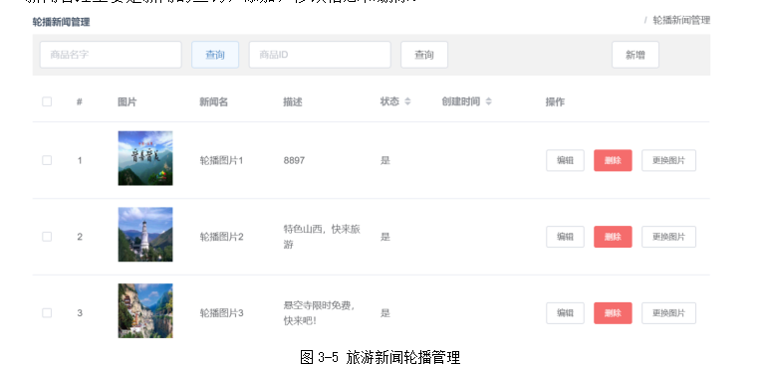The width and height of the screenshot is (765, 365).
Task: Click 删除 for 轮播图片1
Action: click(x=613, y=160)
